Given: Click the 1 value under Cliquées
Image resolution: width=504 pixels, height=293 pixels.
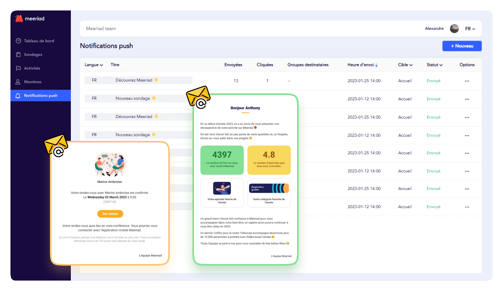Looking at the screenshot, I should click(x=267, y=81).
